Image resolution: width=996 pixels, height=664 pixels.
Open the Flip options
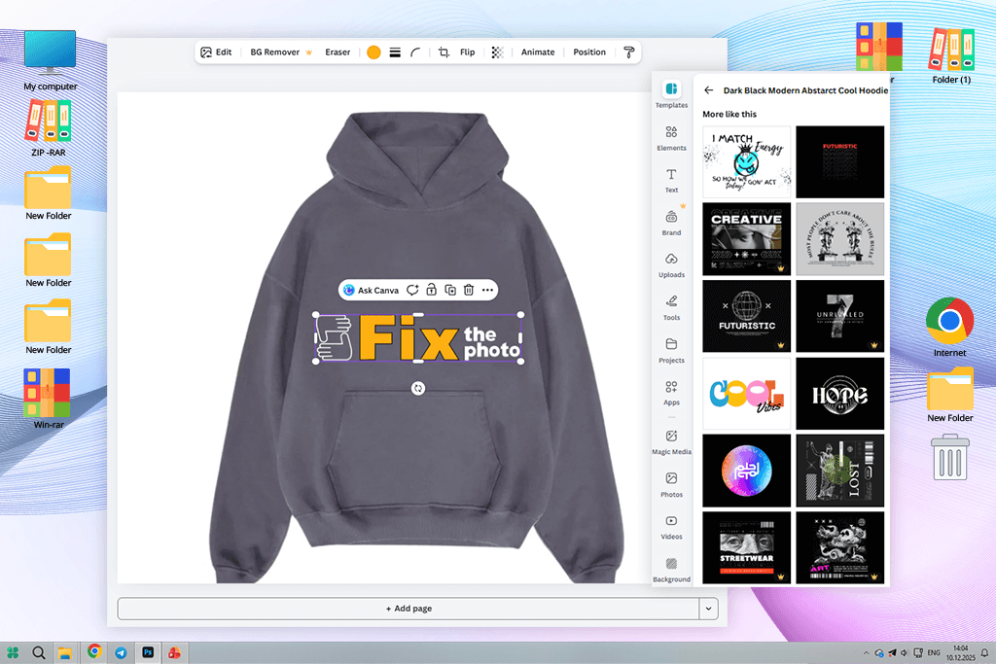click(468, 52)
